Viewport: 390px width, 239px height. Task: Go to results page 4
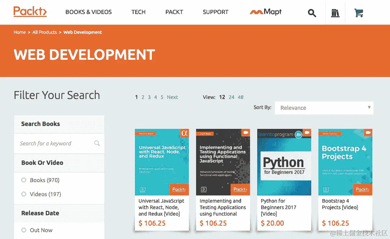pos(155,97)
